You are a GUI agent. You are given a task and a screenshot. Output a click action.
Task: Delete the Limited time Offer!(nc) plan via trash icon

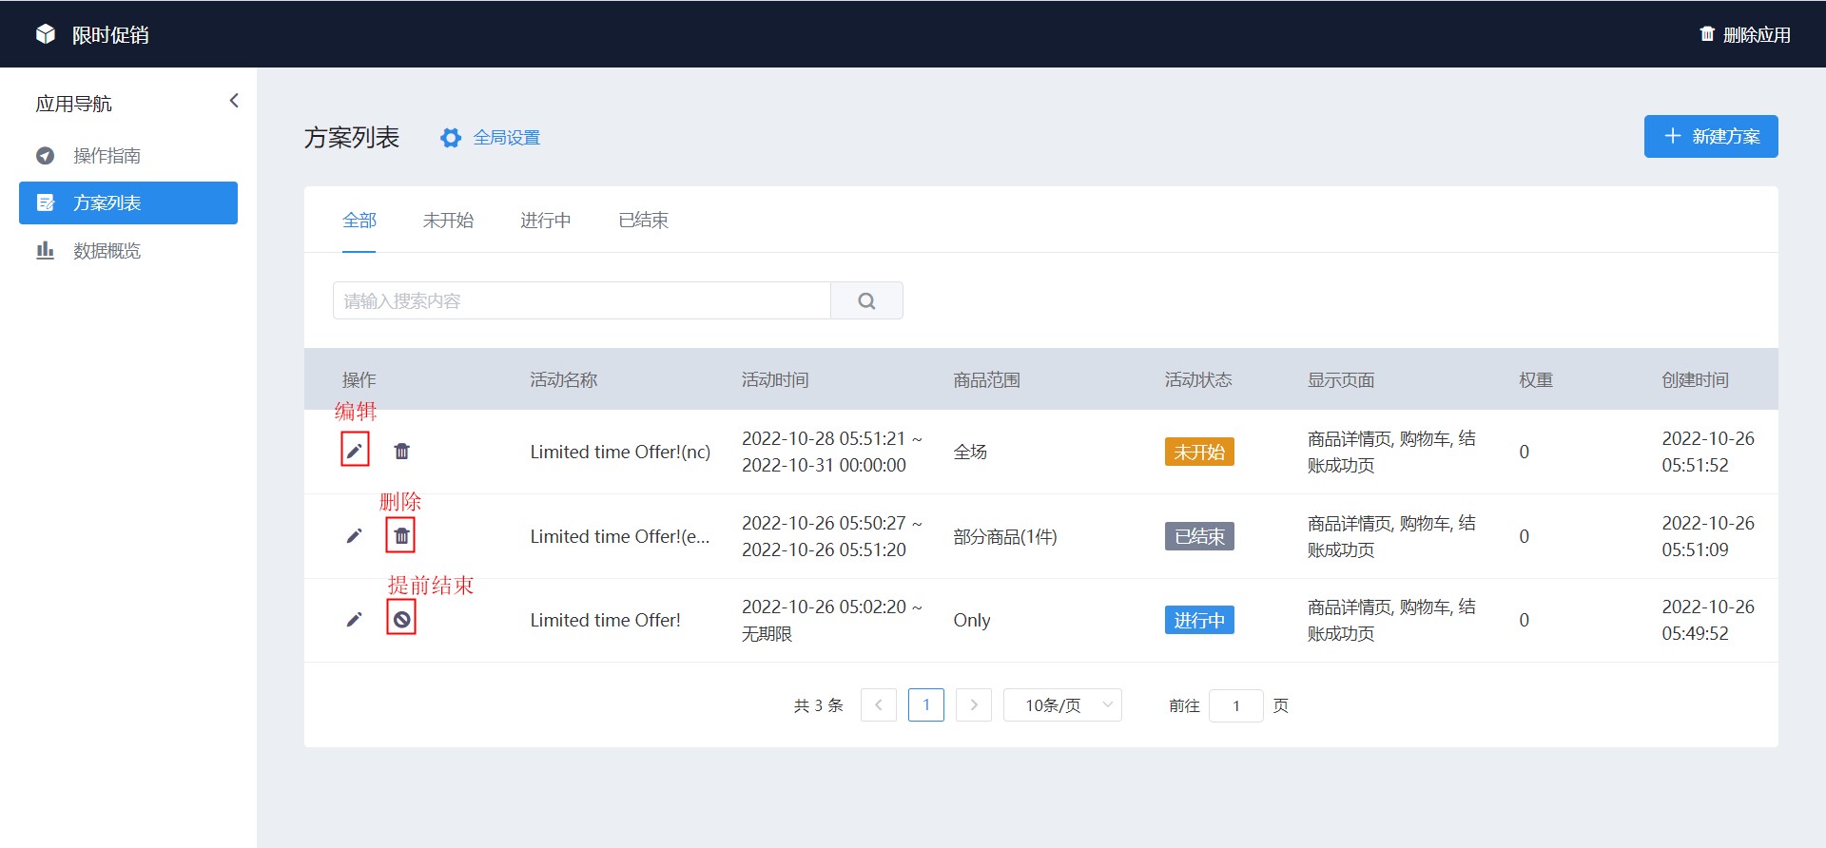click(x=402, y=452)
